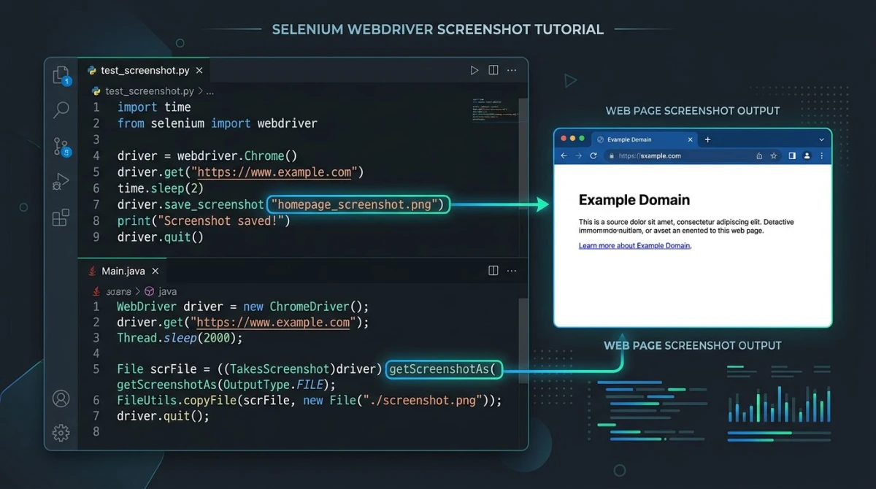
Task: Bookmark the page with star icon
Action: click(x=773, y=155)
